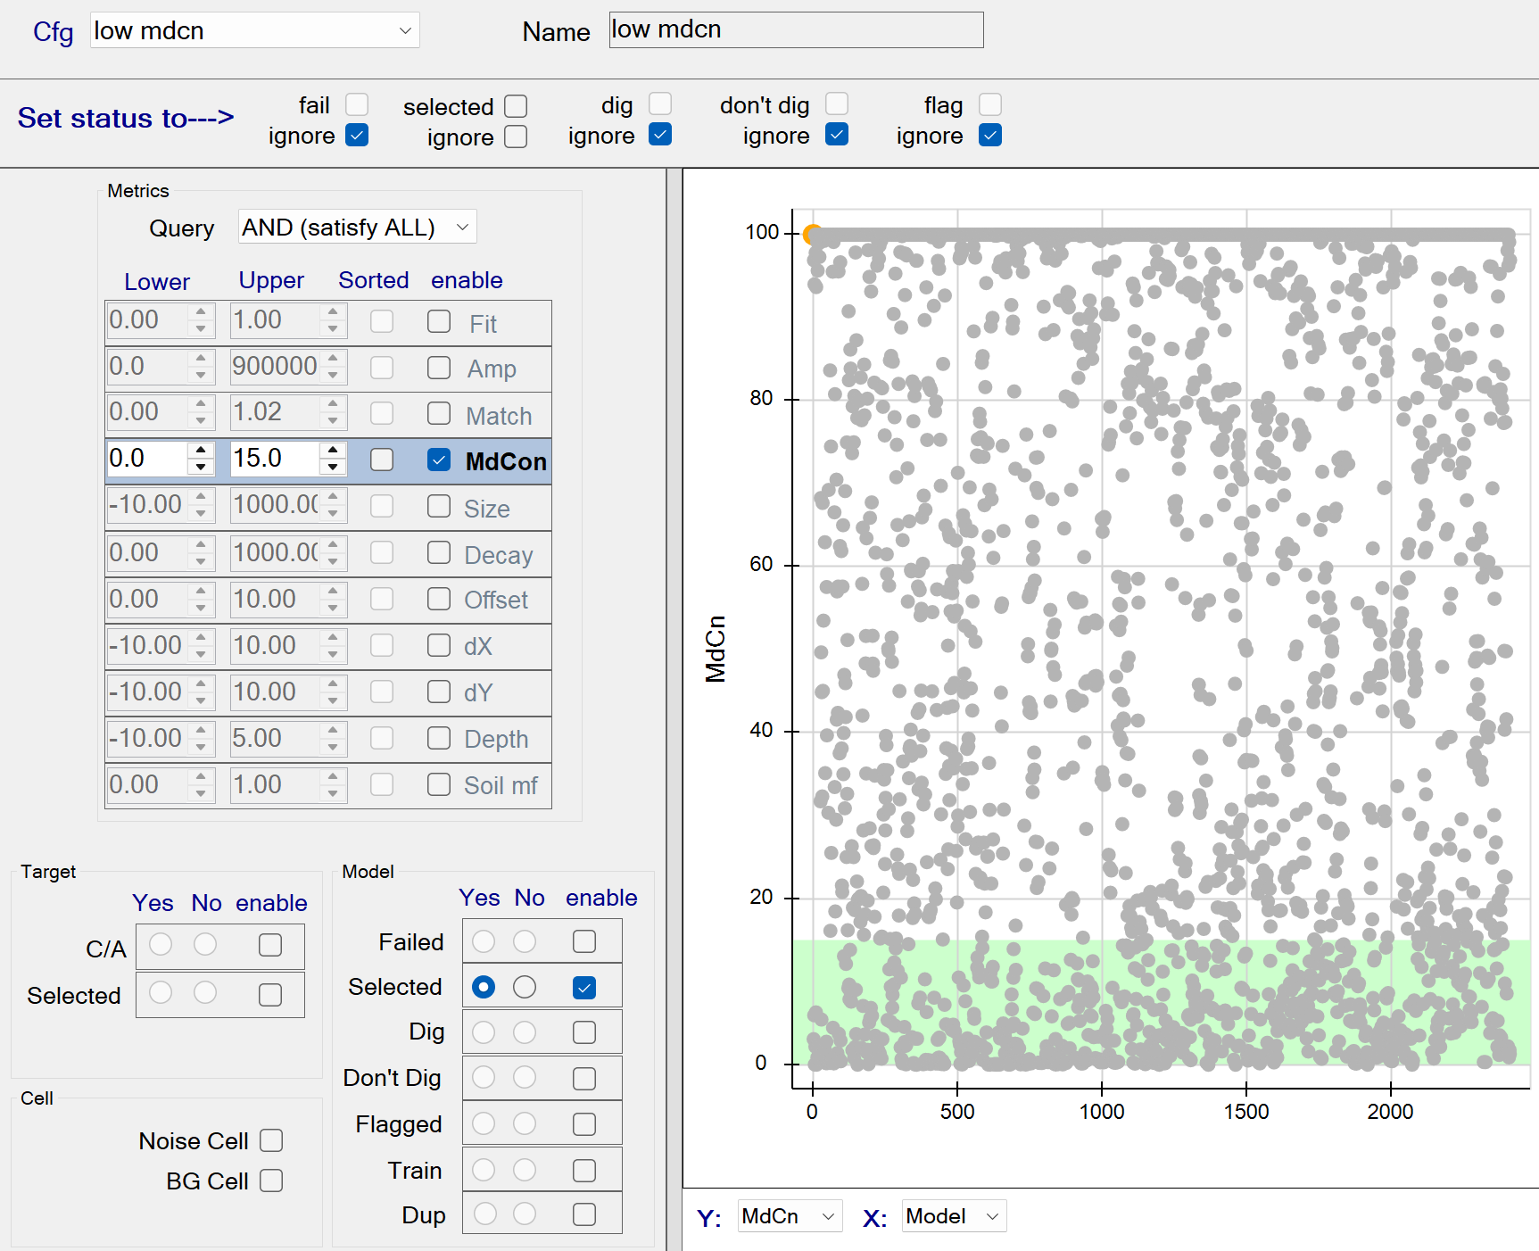Image resolution: width=1539 pixels, height=1251 pixels.
Task: Enable the BG Cell checkbox
Action: tap(271, 1181)
